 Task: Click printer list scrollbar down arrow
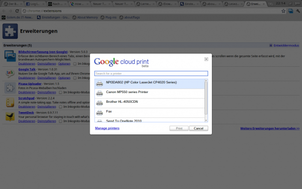pyautogui.click(x=206, y=120)
